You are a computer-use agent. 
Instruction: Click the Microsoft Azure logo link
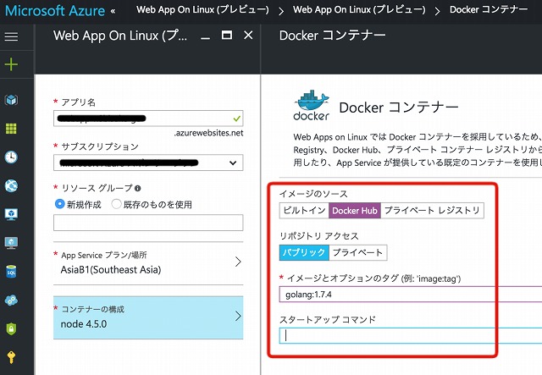tap(55, 11)
